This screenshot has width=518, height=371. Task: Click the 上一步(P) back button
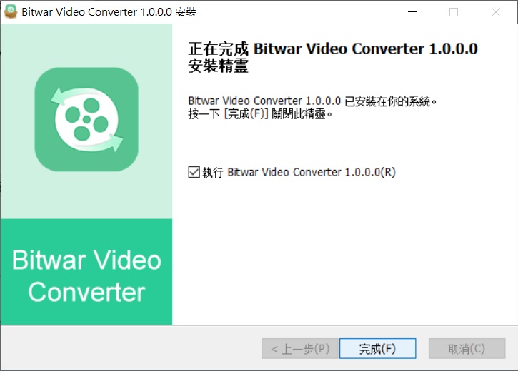coord(300,348)
